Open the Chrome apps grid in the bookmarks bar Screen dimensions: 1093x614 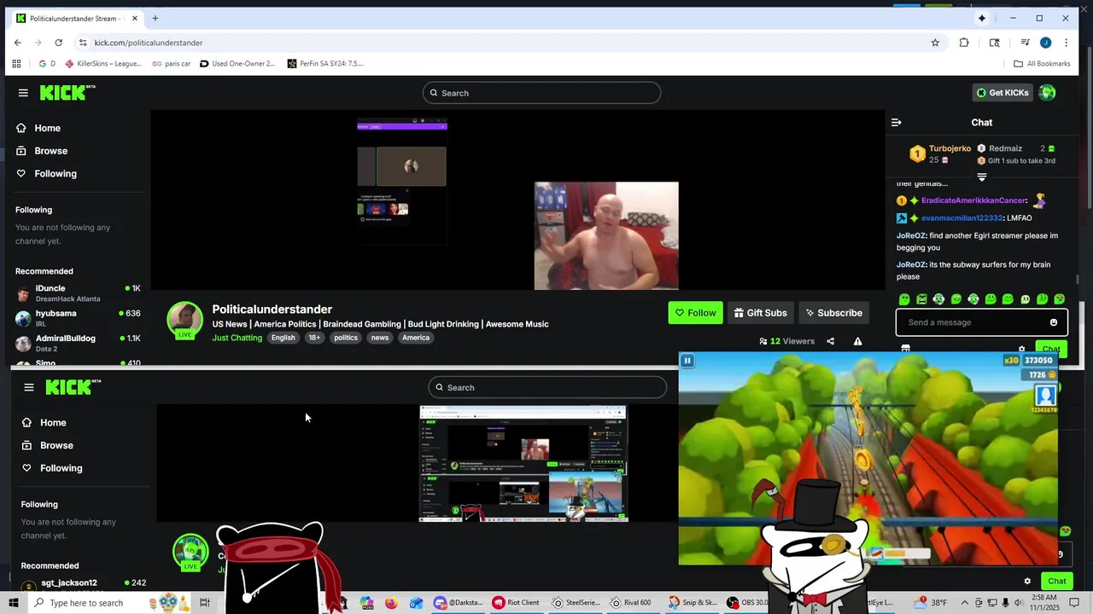(x=16, y=63)
